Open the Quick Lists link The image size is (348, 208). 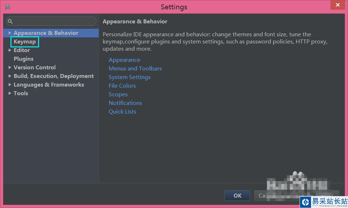tap(122, 112)
